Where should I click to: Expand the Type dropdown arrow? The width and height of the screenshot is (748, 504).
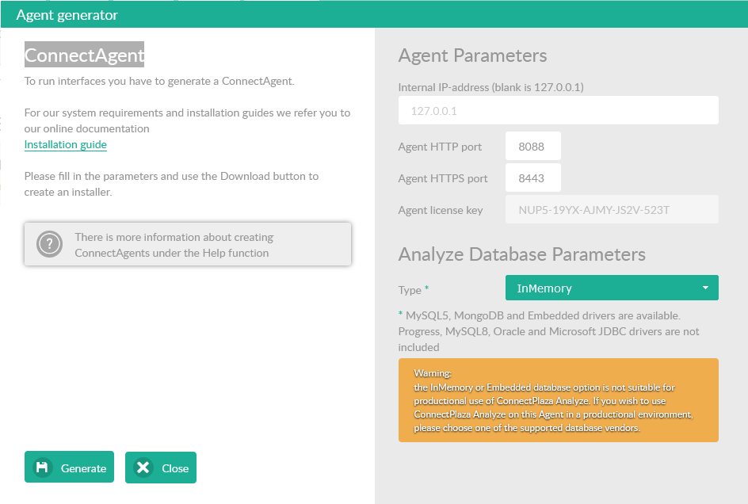point(704,288)
